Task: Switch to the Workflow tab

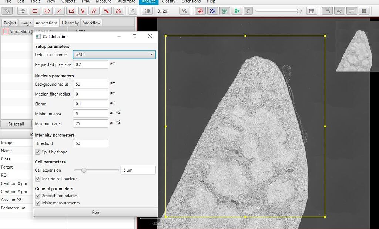Action: tap(91, 23)
